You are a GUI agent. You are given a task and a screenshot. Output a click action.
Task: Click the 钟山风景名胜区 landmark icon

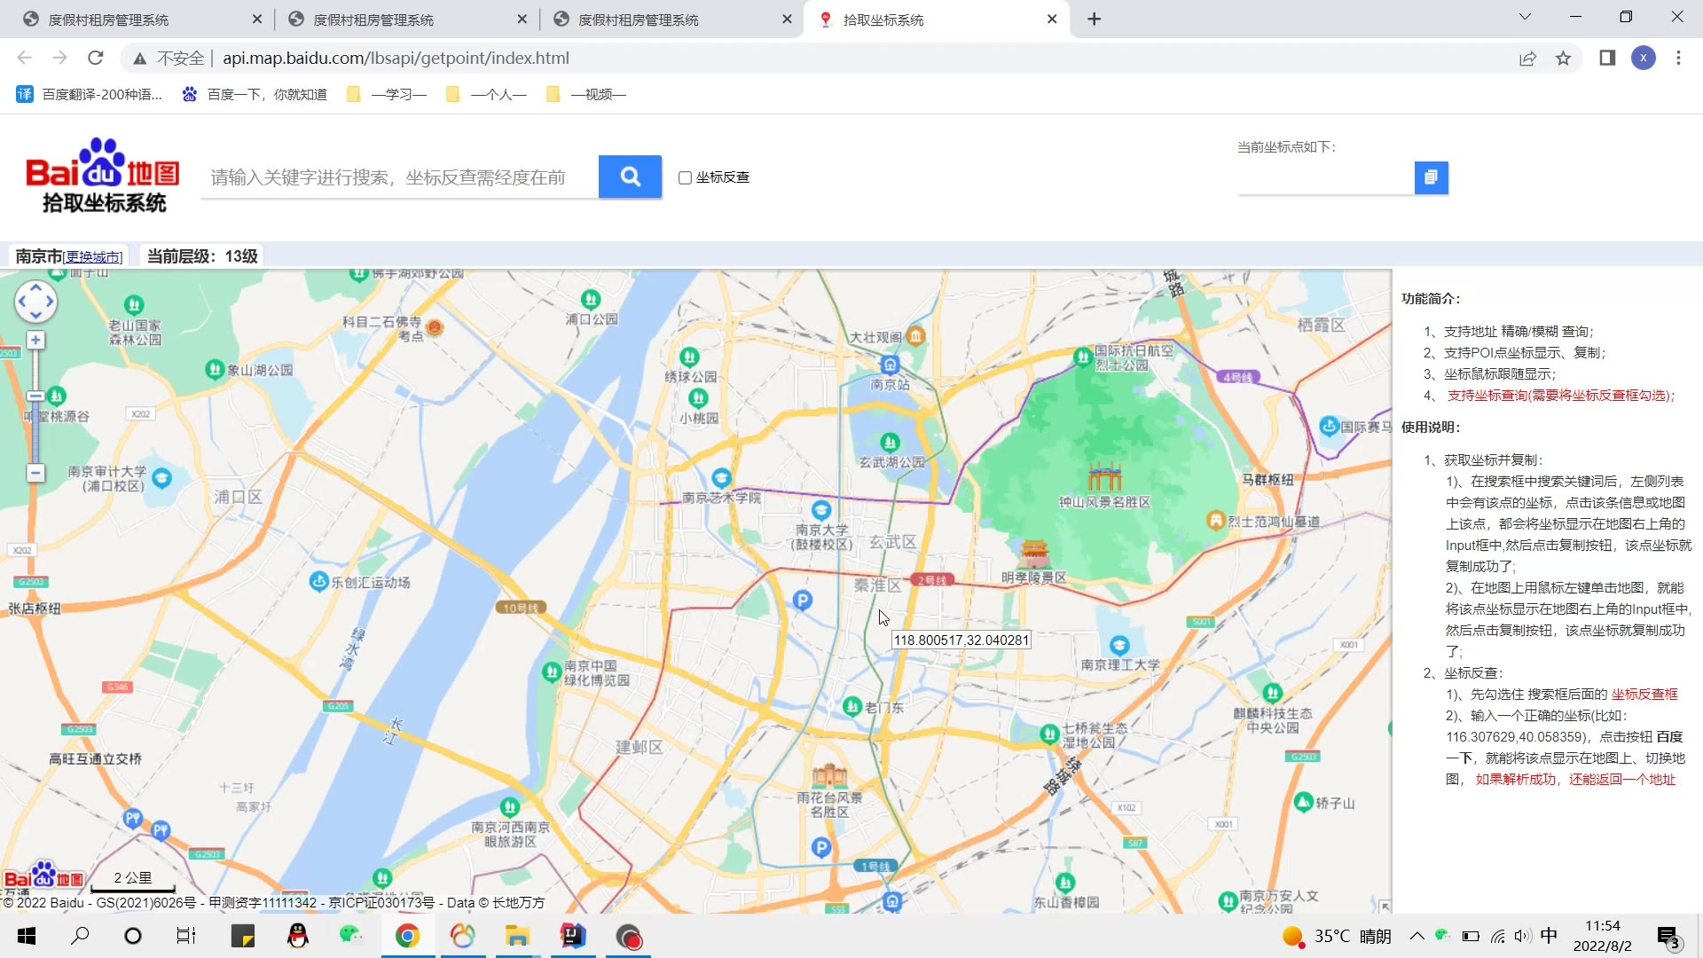[x=1104, y=475]
